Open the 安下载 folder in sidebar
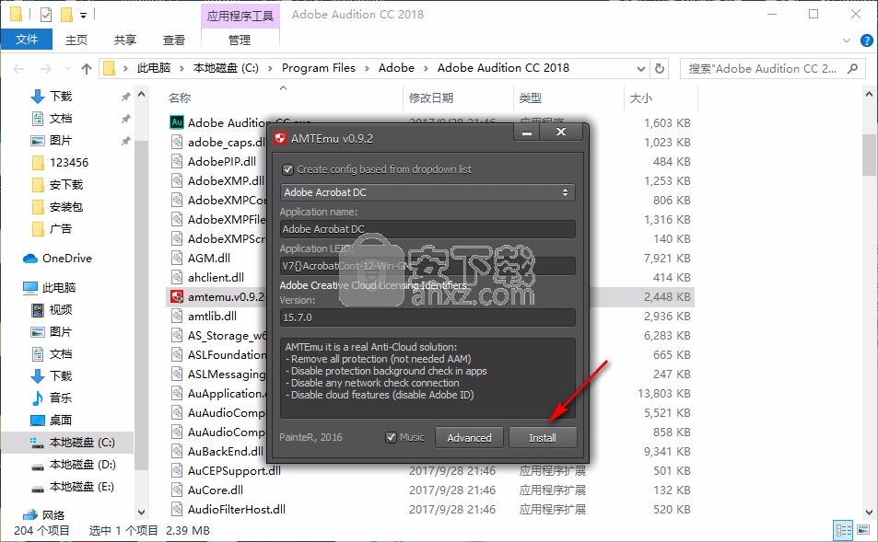The image size is (878, 542). [x=65, y=185]
